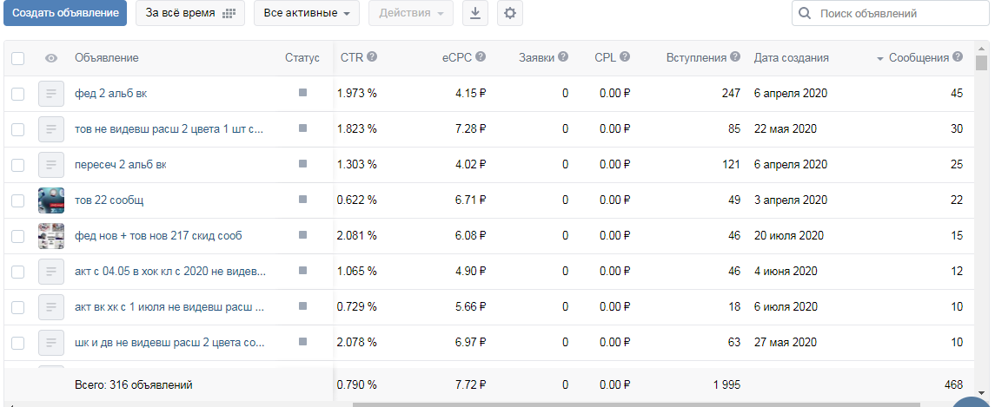Viewport: 995px width, 407px height.
Task: Focus the "Поиск объявлений" search field
Action: click(895, 13)
